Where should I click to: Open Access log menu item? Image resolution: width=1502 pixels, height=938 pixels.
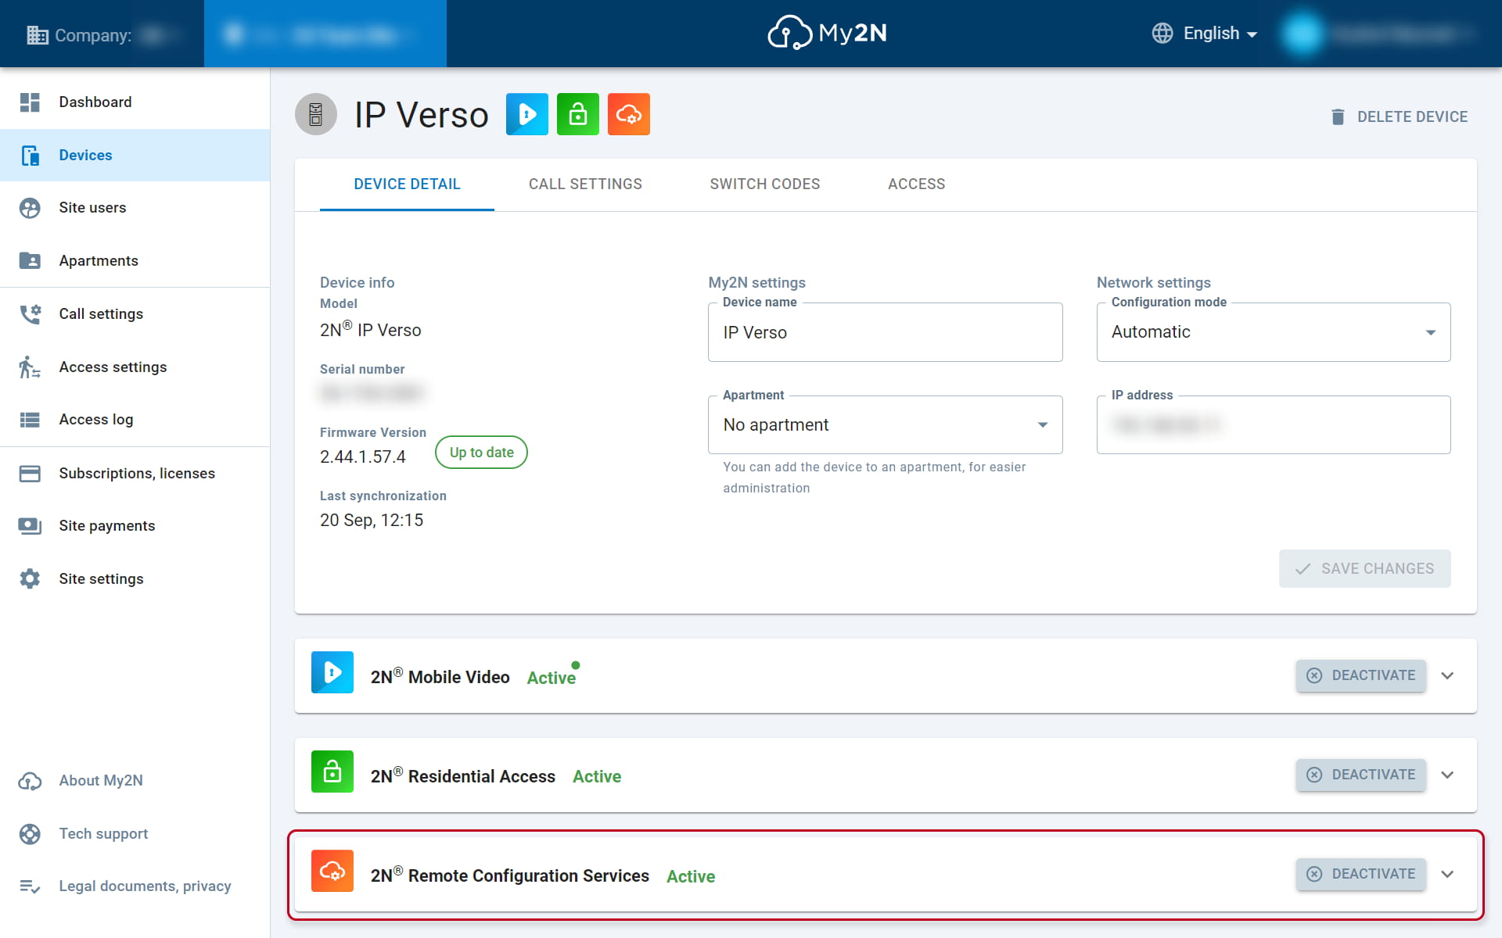pyautogui.click(x=135, y=420)
